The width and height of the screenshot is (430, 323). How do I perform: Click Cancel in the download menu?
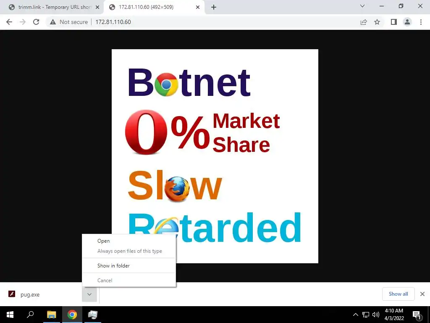(129, 281)
